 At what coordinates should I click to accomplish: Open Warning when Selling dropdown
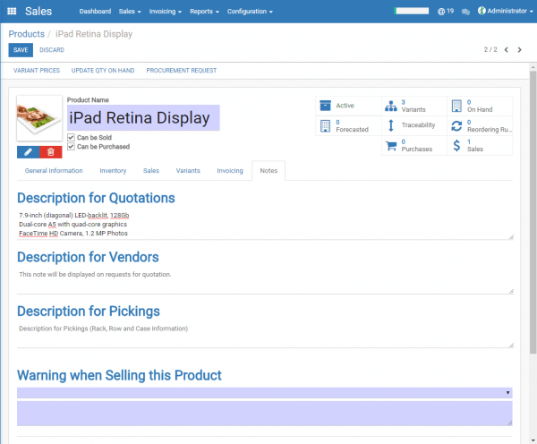[x=265, y=393]
